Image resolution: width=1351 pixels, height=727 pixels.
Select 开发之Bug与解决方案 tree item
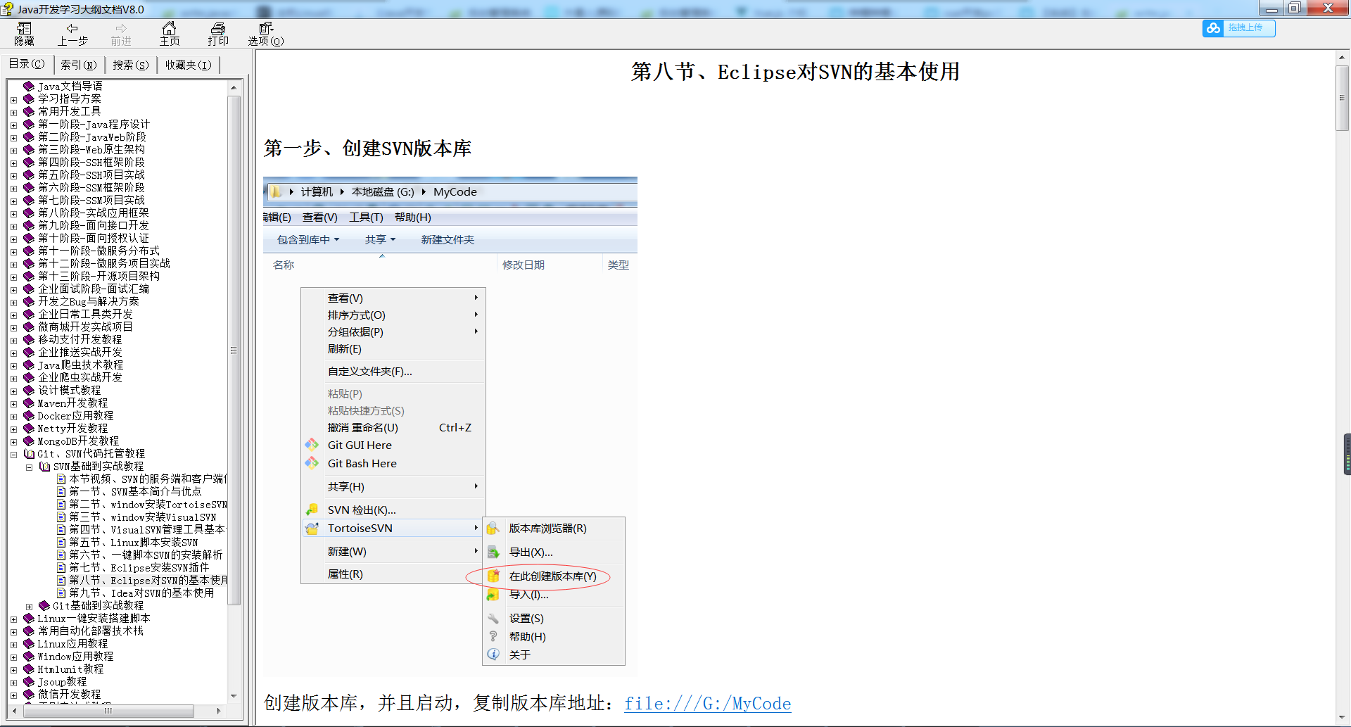tap(88, 302)
